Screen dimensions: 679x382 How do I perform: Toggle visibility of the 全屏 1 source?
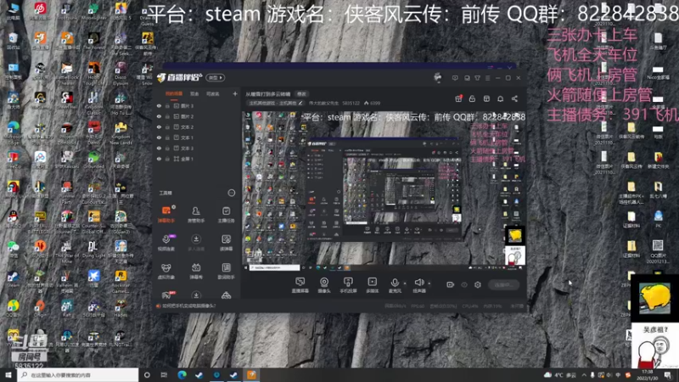click(159, 159)
